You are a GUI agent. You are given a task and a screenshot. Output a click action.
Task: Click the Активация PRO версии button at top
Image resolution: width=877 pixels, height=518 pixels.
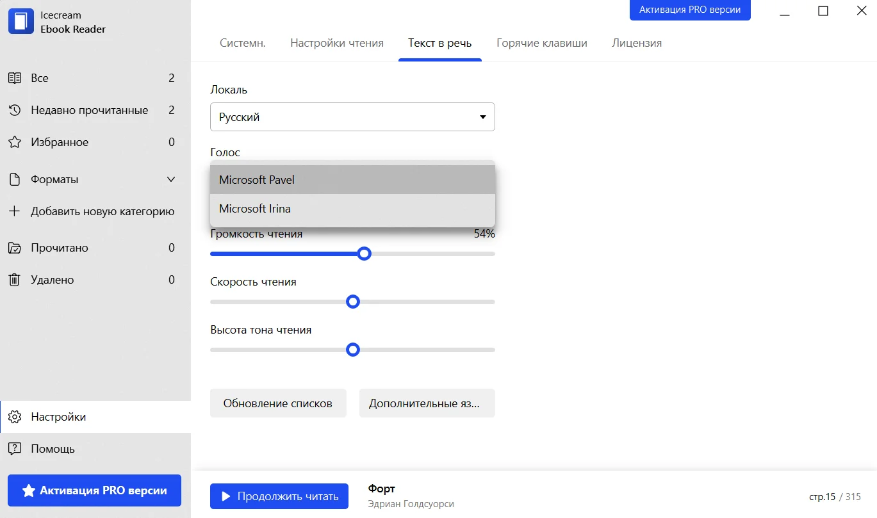click(x=689, y=10)
